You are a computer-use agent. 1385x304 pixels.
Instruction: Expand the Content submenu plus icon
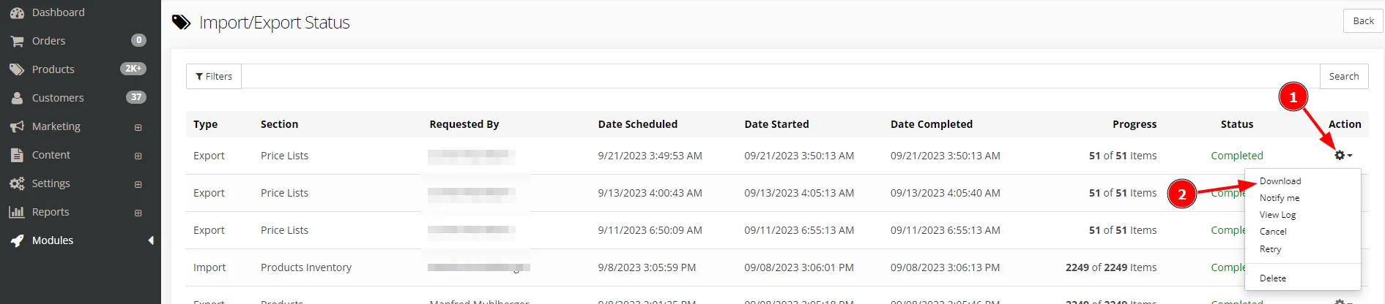(138, 156)
